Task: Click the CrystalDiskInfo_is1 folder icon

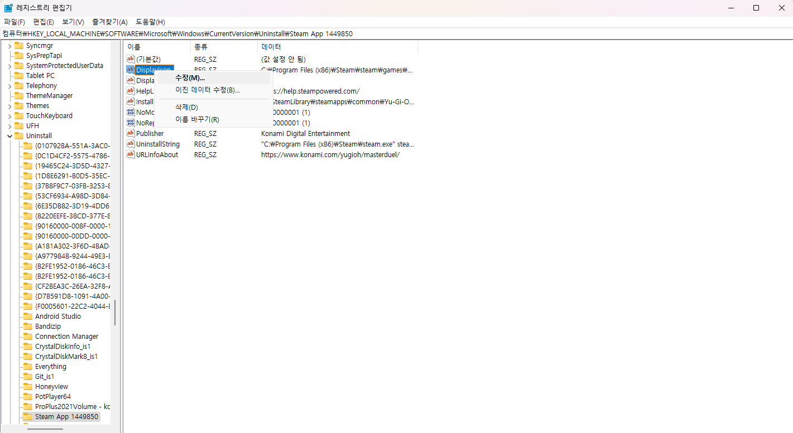Action: tap(27, 346)
